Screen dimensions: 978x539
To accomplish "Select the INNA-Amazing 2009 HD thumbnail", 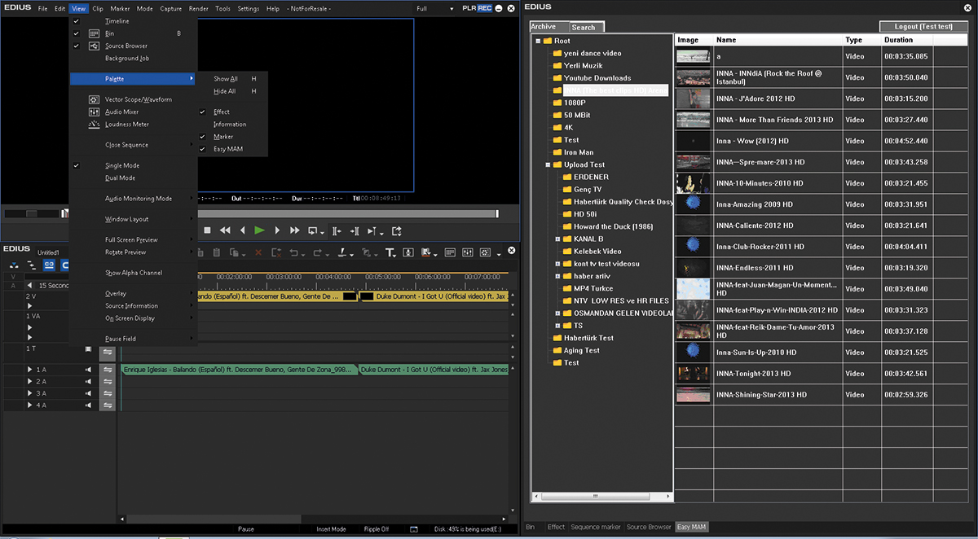I will pos(693,204).
